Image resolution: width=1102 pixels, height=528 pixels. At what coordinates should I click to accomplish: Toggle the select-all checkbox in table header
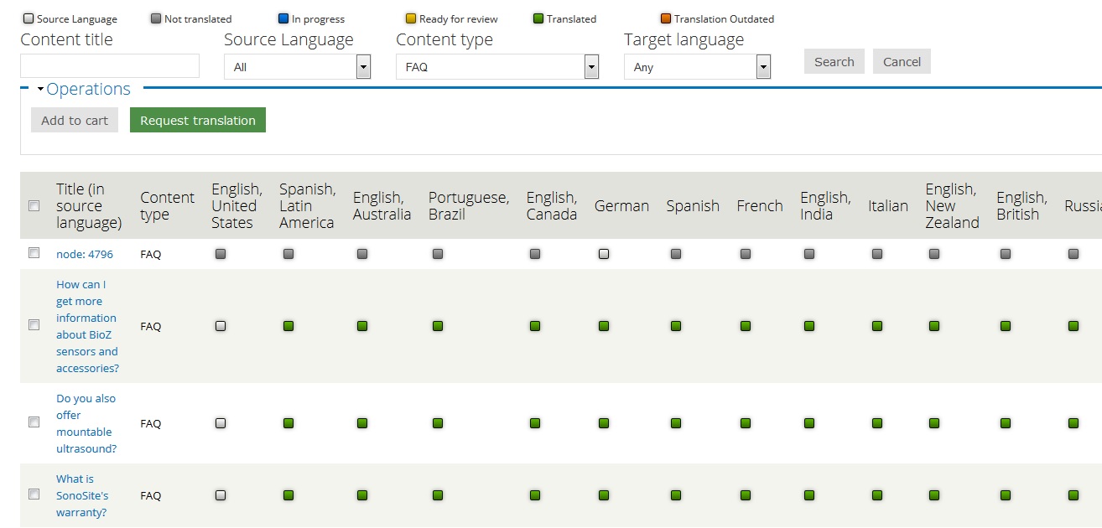[x=34, y=205]
